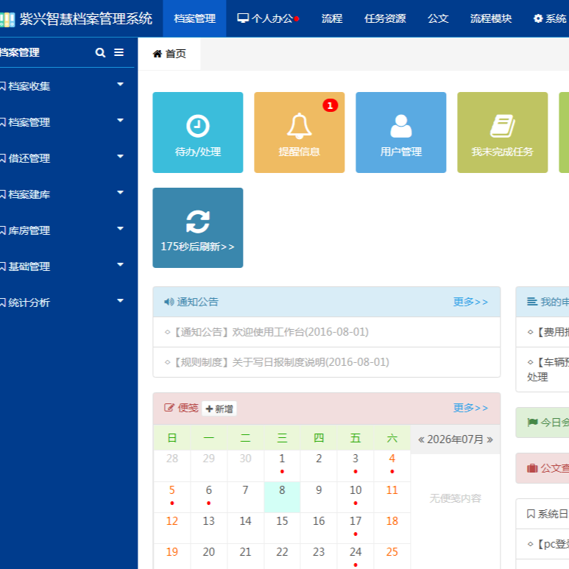The width and height of the screenshot is (569, 569).
Task: Select the 档案管理 top nav tab
Action: tap(194, 18)
